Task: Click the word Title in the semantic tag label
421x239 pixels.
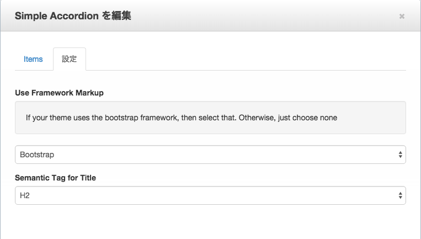Action: (x=88, y=178)
